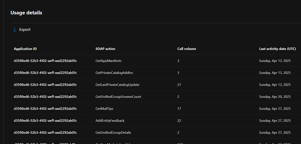The width and height of the screenshot is (301, 144).
Task: Click Application ID in the AddEntityFeedback row
Action: click(45, 121)
